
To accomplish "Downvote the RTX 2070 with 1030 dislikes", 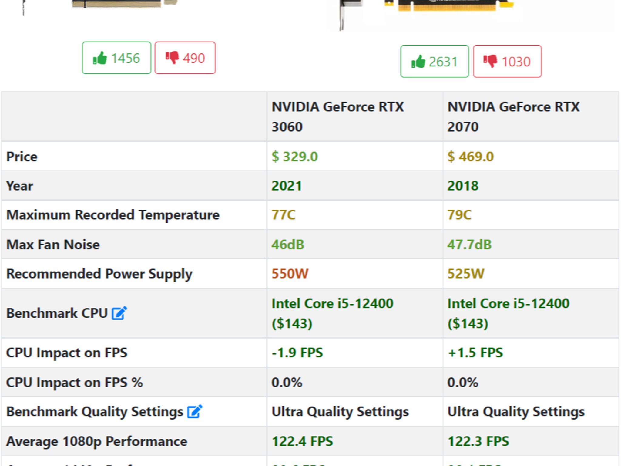I will (507, 61).
